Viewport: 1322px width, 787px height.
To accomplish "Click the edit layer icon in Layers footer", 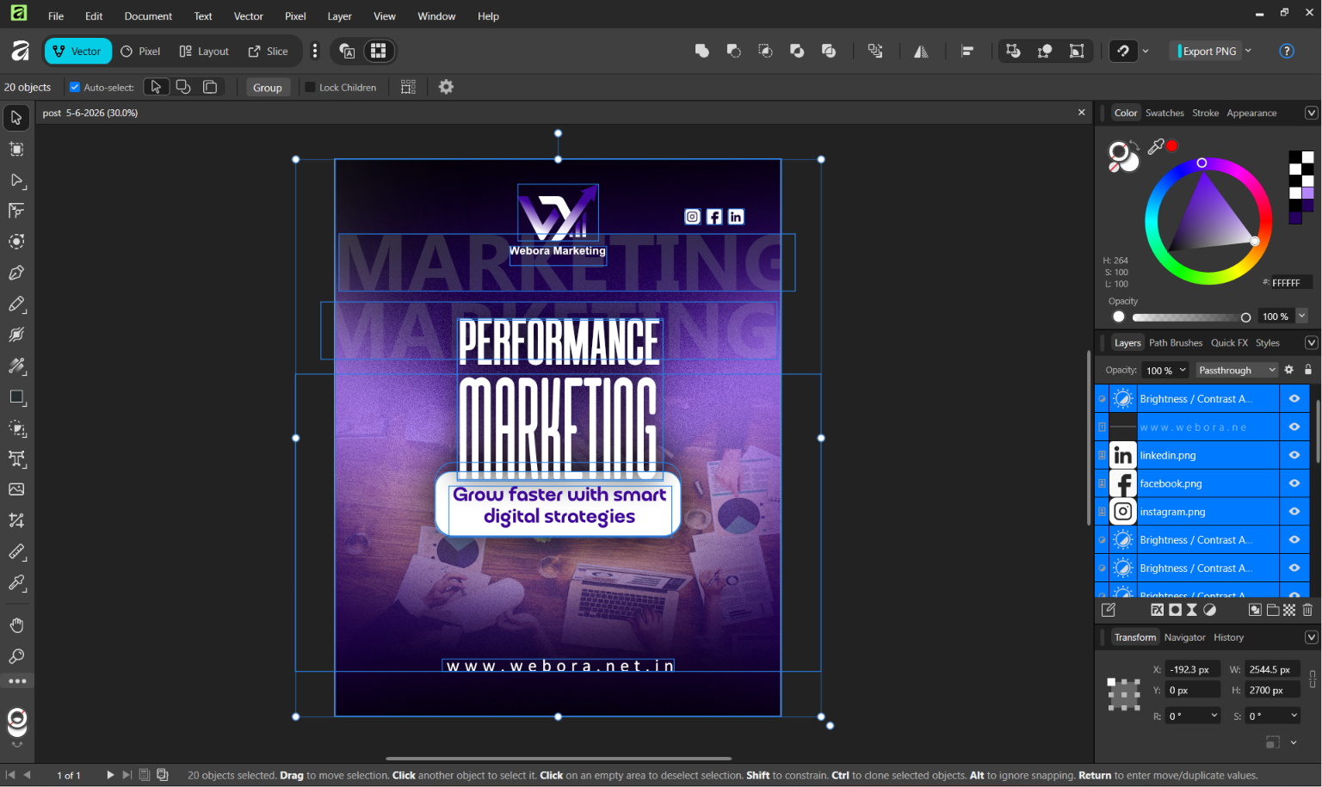I will pos(1109,610).
